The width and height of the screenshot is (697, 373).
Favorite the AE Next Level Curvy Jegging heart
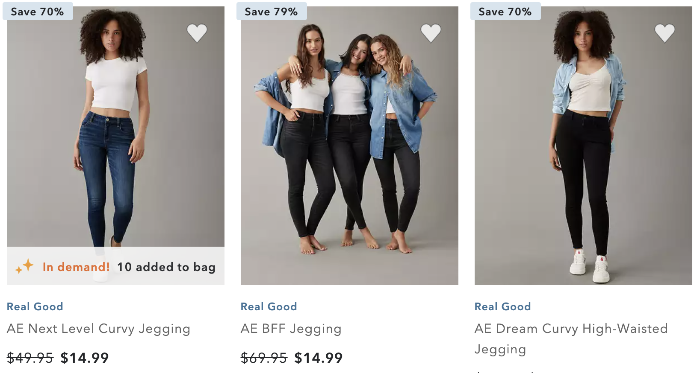(197, 33)
